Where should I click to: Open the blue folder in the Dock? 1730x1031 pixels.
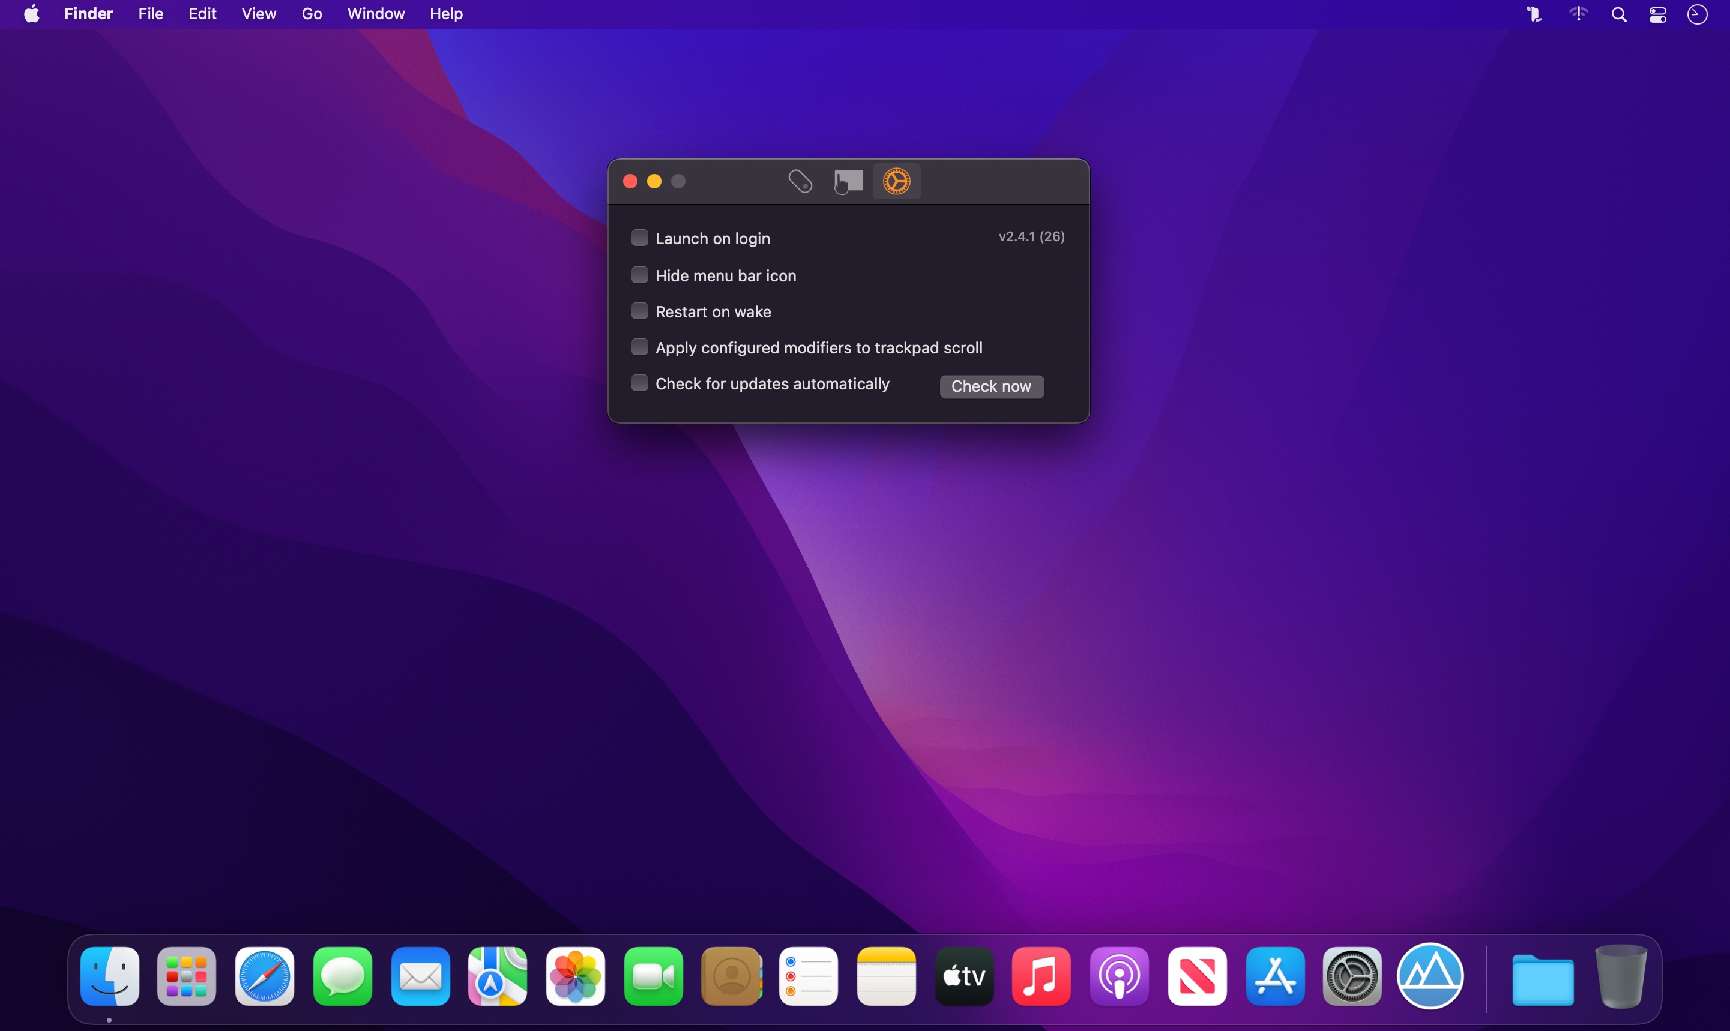pyautogui.click(x=1543, y=979)
